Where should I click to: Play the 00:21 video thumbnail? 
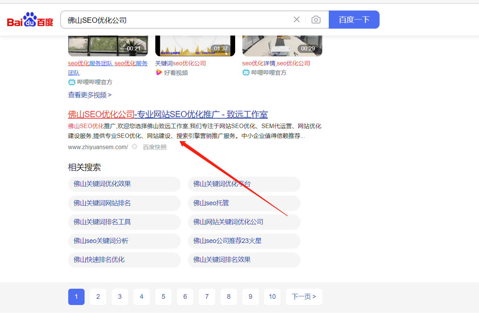(x=108, y=46)
